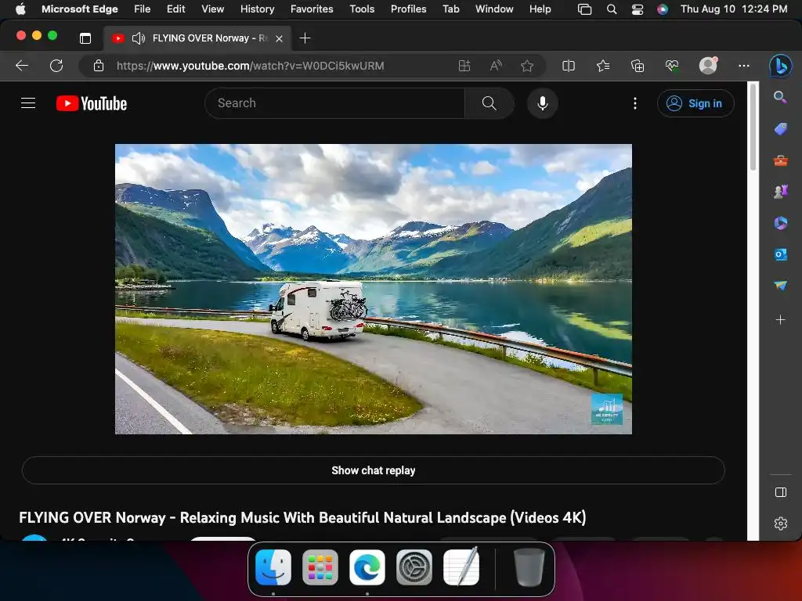Viewport: 802px width, 601px height.
Task: Go back with the browser back arrow
Action: click(x=22, y=66)
